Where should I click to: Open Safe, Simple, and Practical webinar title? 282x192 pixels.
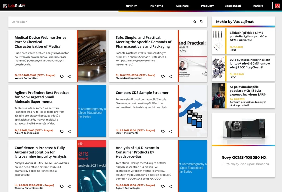tap(144, 42)
